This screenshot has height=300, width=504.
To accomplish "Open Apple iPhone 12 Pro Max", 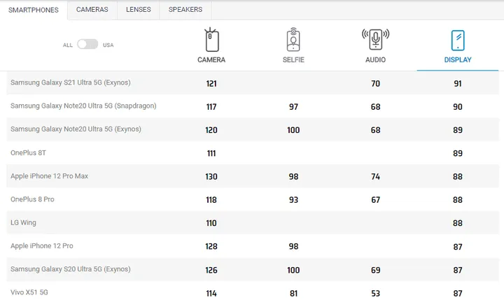I will [x=49, y=176].
